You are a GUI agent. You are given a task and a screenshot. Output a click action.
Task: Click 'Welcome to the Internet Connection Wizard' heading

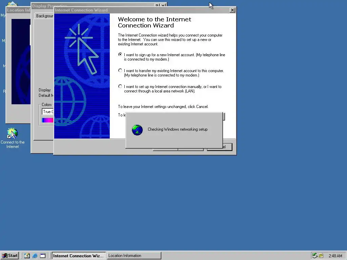[x=155, y=22]
